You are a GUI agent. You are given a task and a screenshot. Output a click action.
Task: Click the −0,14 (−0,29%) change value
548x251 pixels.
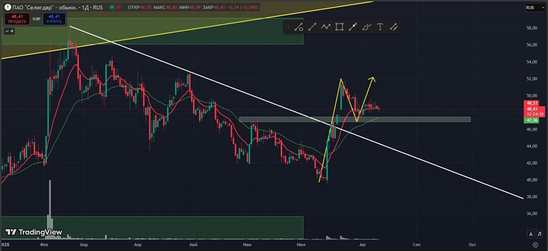[x=243, y=7]
